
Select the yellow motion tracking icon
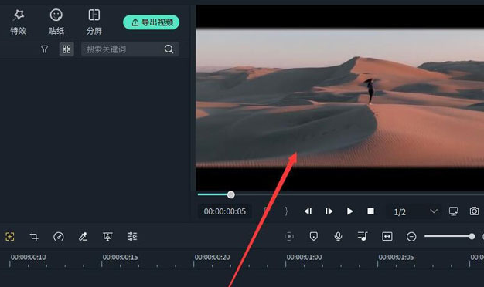pos(10,237)
